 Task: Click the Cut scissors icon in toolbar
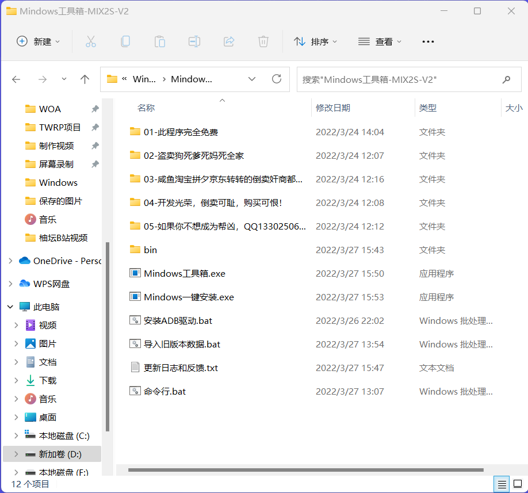(91, 41)
